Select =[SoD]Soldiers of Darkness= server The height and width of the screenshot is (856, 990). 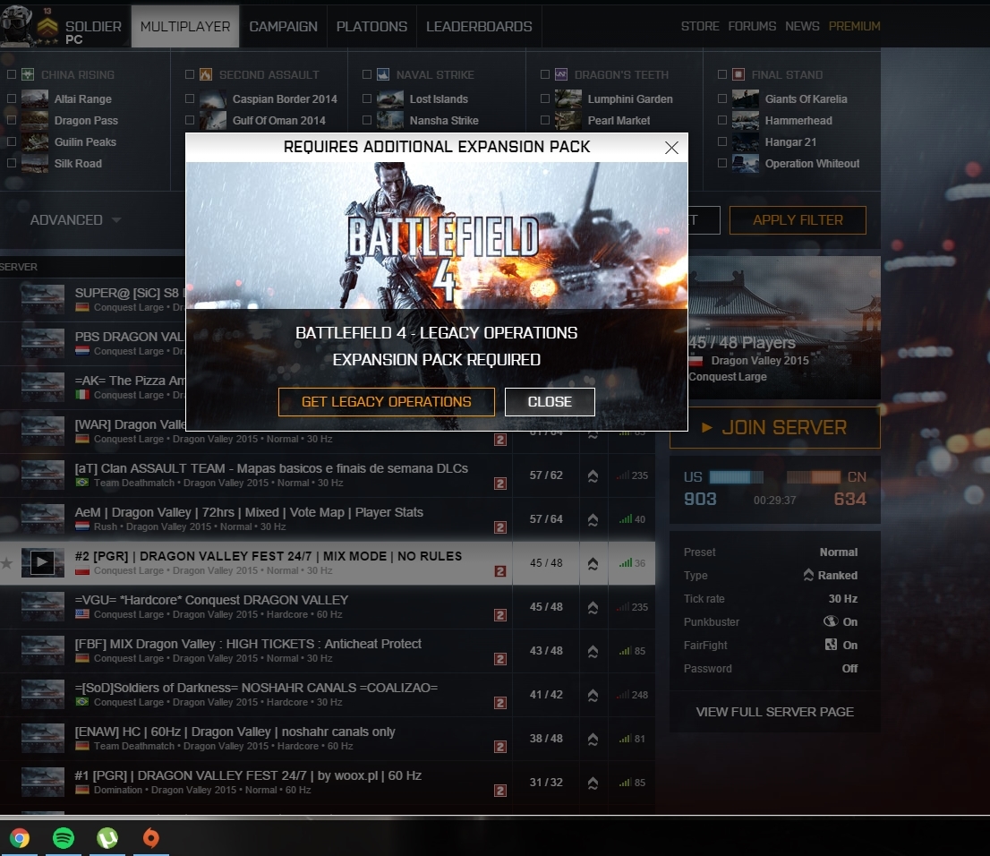[327, 694]
